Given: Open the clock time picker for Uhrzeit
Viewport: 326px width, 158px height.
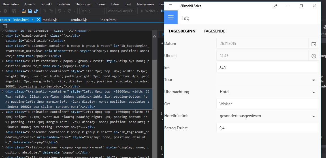Looking at the screenshot, I should point(314,56).
